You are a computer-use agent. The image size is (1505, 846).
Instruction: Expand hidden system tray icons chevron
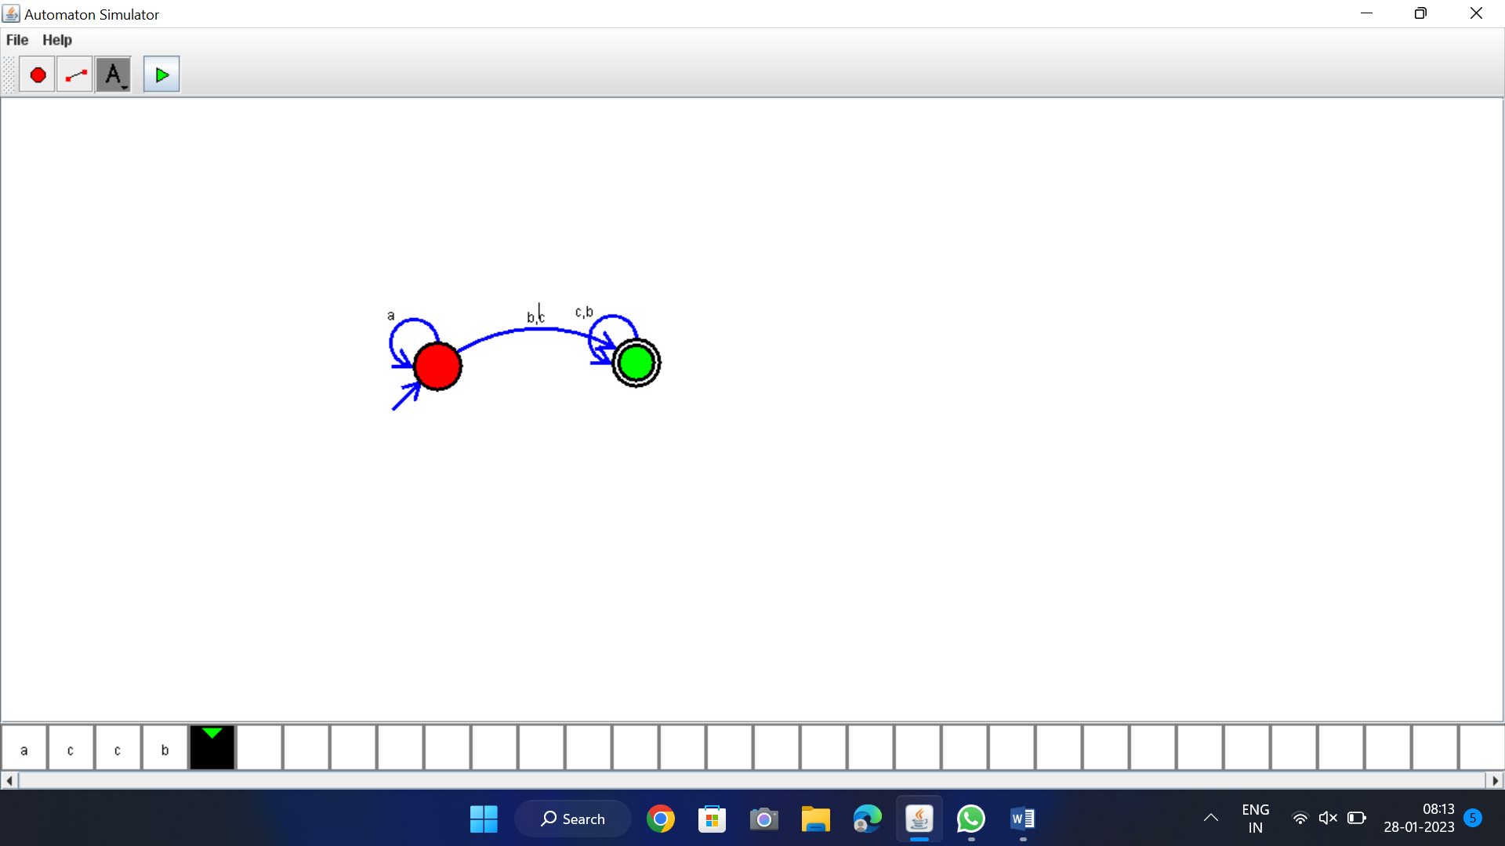point(1210,818)
